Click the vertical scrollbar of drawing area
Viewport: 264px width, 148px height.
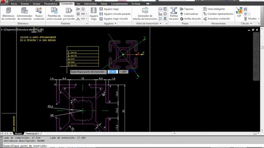pyautogui.click(x=262, y=79)
